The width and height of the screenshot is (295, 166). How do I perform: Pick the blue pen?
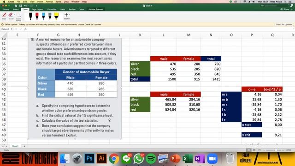point(43,16)
